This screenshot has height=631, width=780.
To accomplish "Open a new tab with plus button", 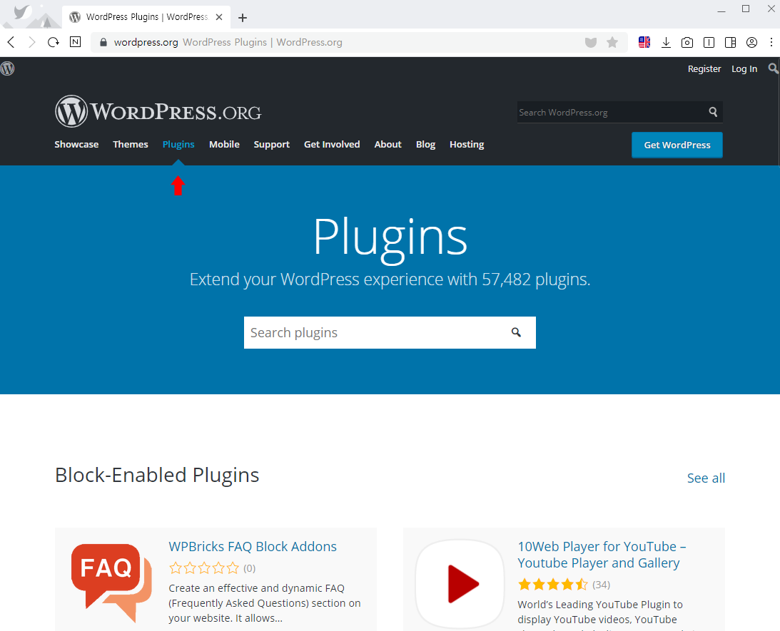I will 242,18.
